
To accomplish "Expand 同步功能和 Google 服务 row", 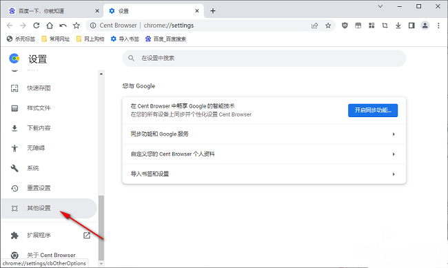I will [264, 134].
